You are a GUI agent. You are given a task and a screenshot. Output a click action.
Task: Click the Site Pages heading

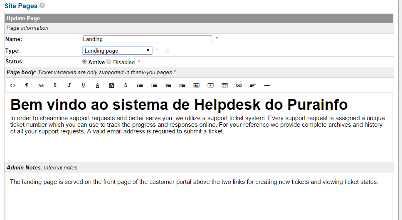click(x=21, y=6)
